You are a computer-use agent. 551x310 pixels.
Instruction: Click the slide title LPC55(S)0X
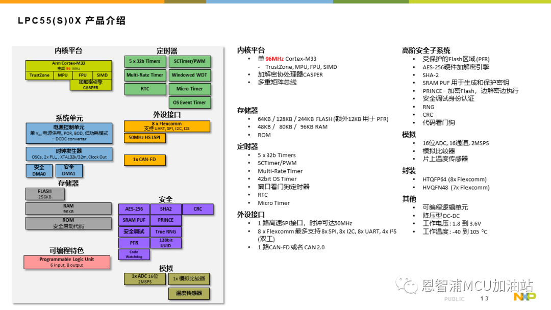click(x=71, y=21)
